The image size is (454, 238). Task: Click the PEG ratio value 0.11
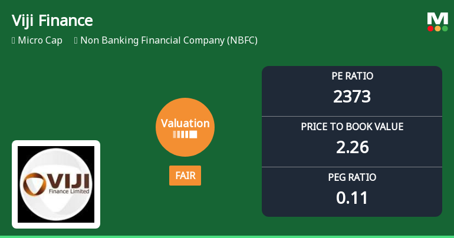(352, 197)
